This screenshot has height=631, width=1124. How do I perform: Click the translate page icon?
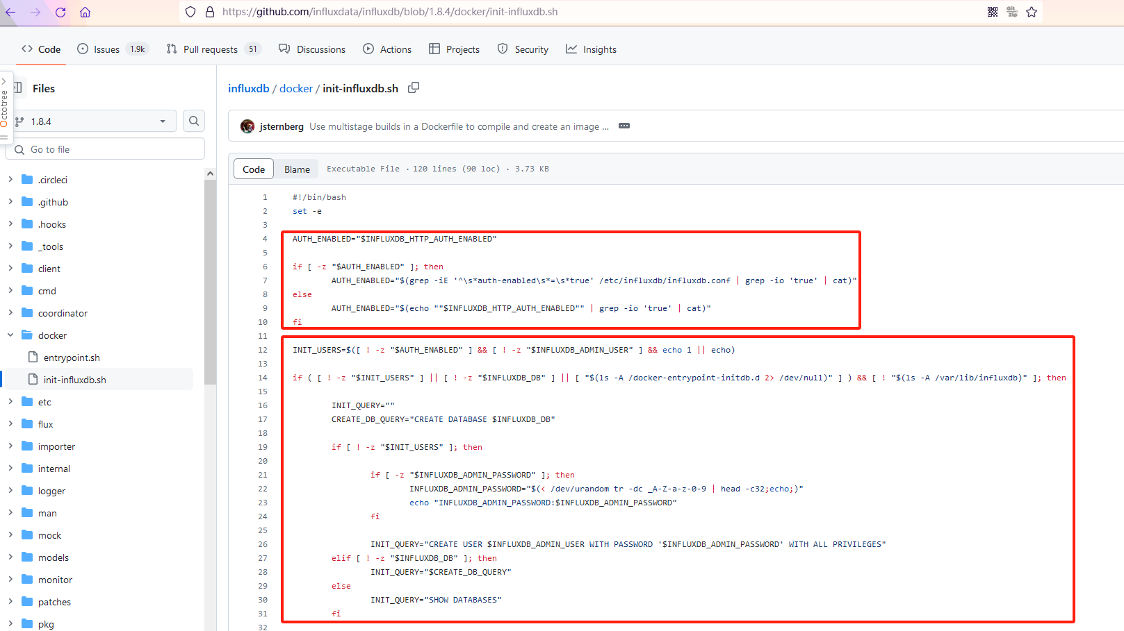click(x=1012, y=12)
